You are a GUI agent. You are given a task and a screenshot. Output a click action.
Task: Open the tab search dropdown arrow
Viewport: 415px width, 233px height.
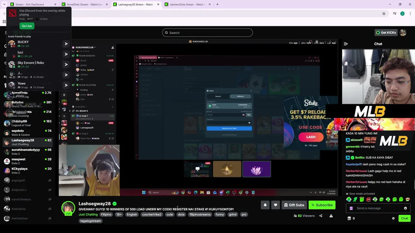[4, 5]
